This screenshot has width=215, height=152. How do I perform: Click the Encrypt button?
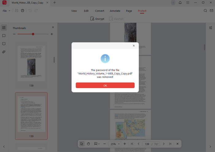(97, 19)
